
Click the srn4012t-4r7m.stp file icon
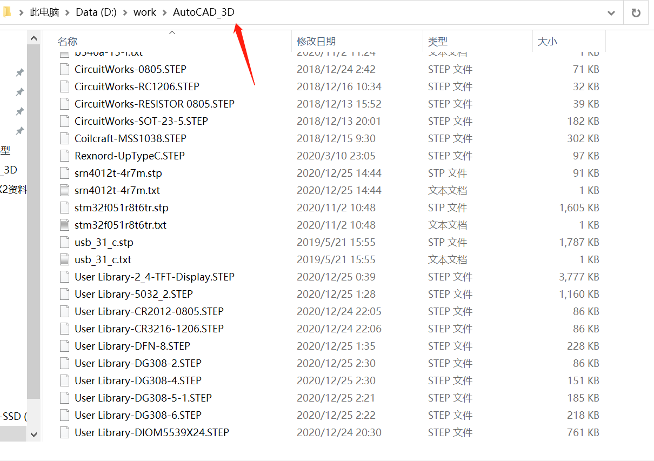point(65,173)
